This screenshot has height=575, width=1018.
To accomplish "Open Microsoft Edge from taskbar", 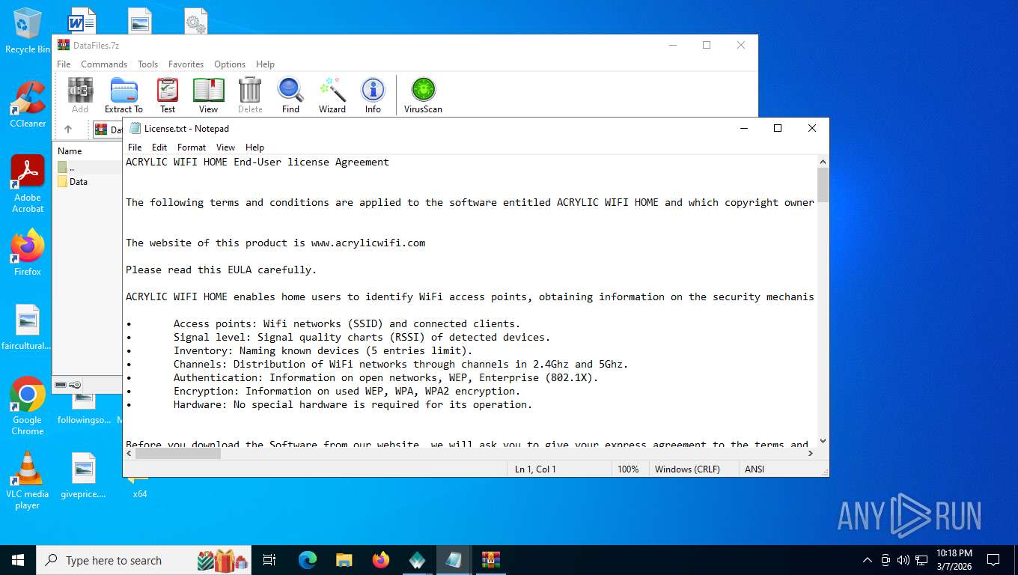I will pyautogui.click(x=308, y=560).
